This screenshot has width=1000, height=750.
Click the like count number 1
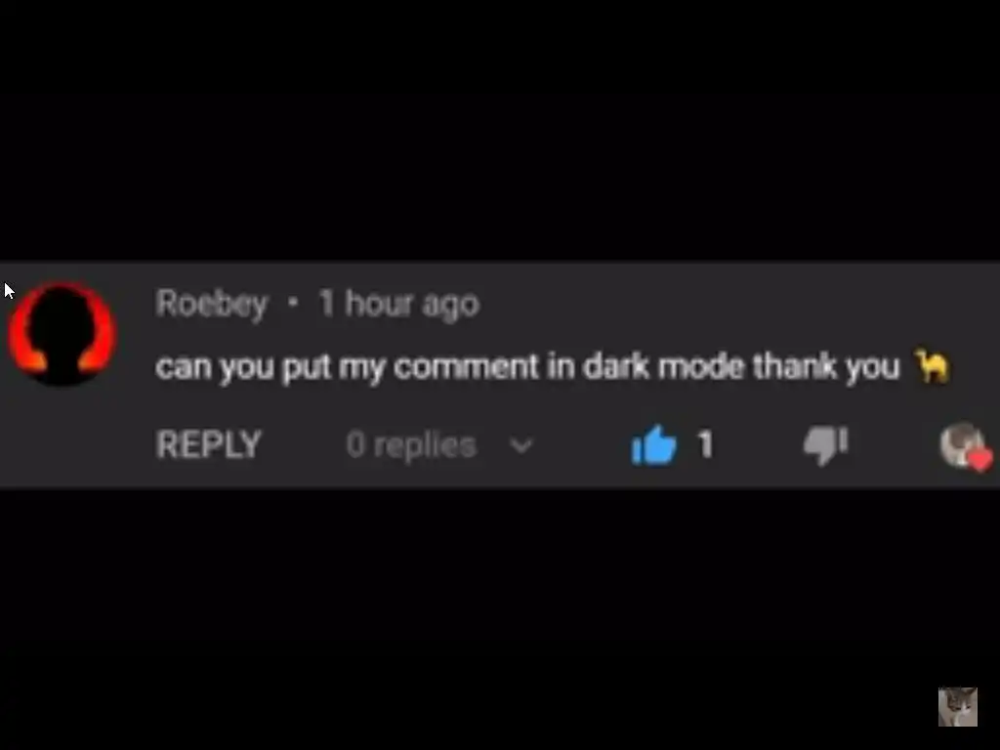705,444
